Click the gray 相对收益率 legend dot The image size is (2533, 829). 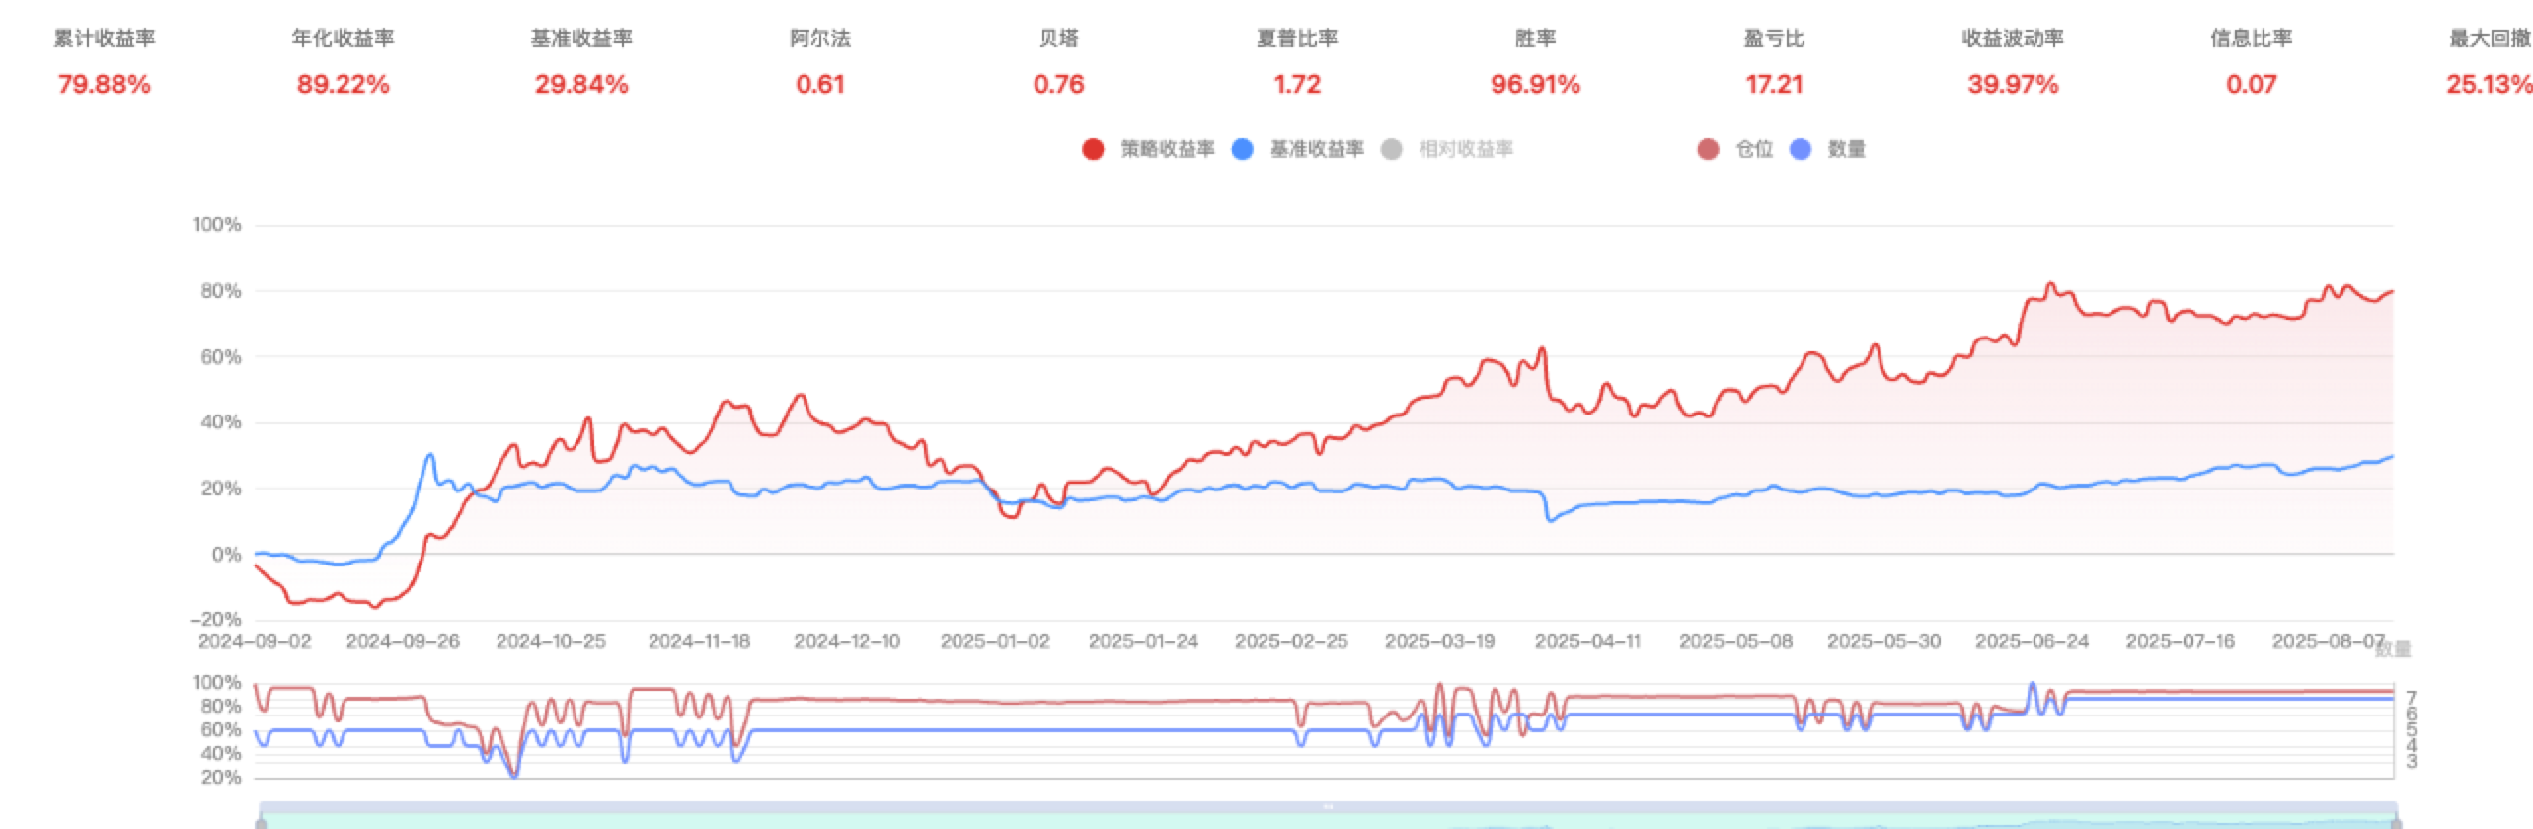coord(1392,149)
